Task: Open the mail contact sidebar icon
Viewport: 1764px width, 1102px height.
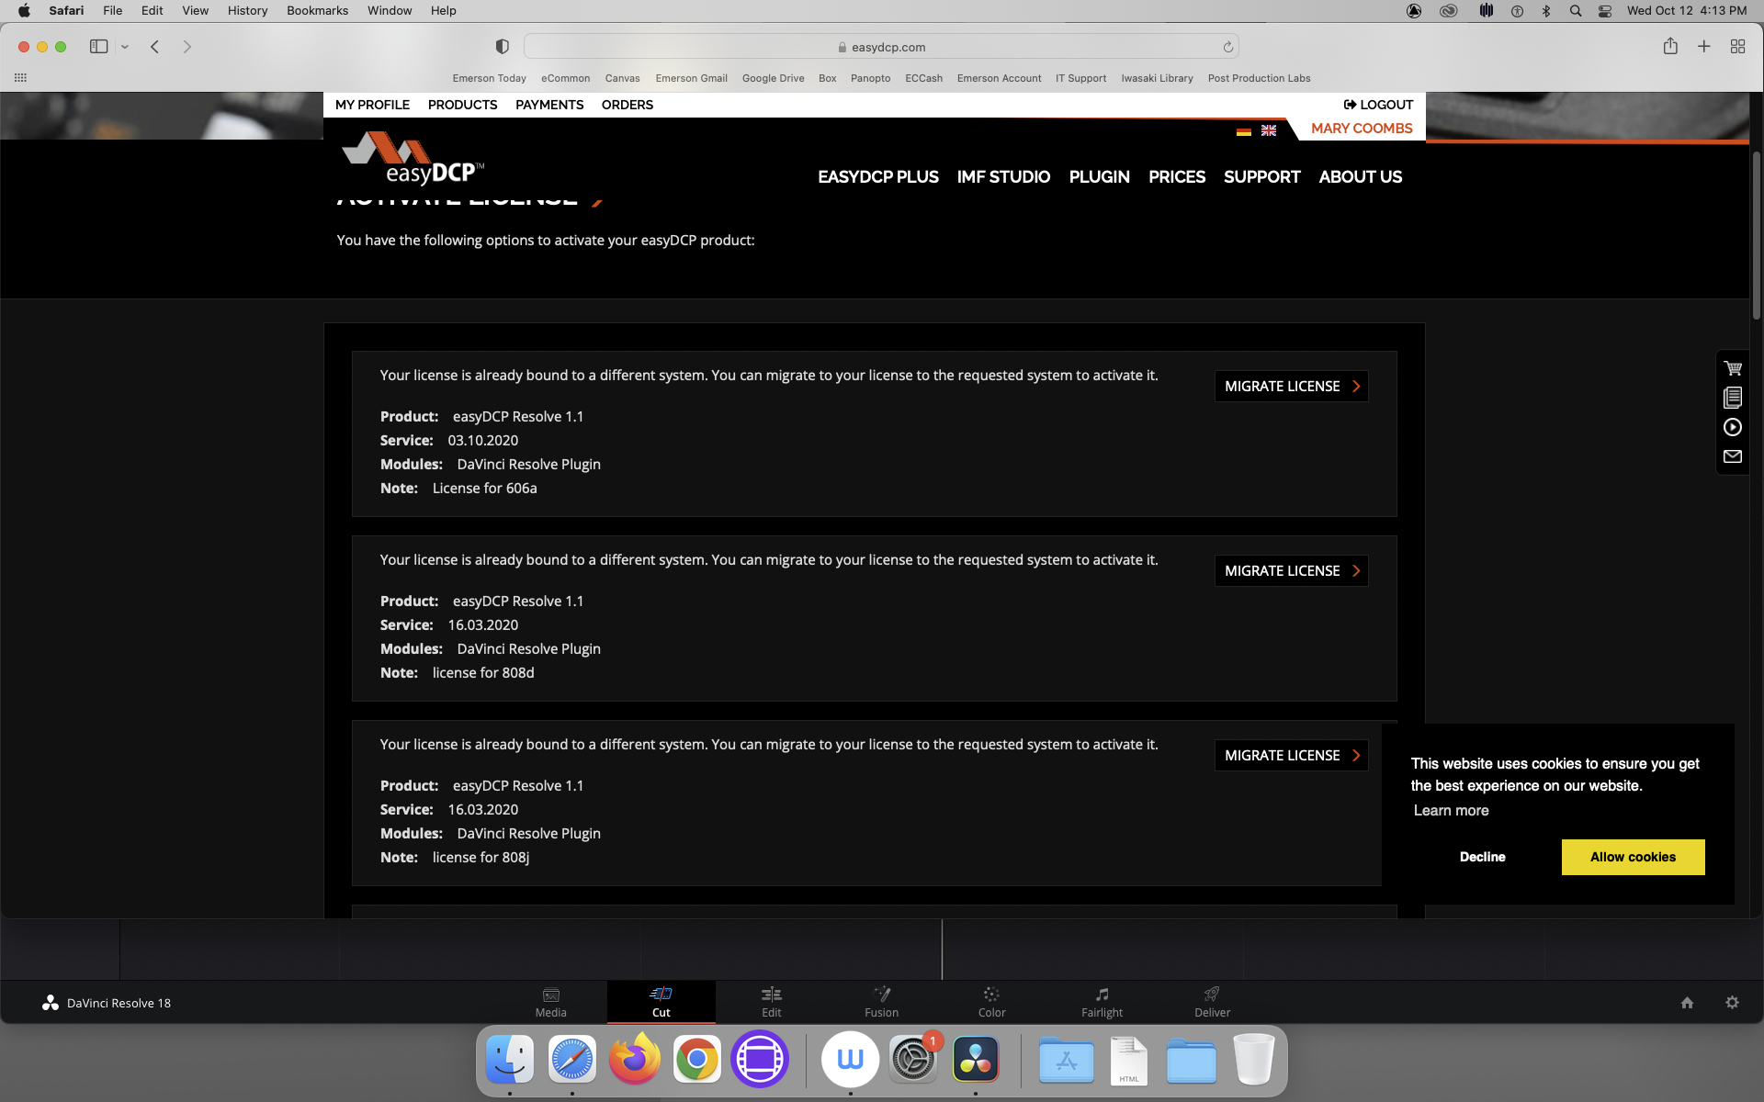Action: click(1733, 456)
